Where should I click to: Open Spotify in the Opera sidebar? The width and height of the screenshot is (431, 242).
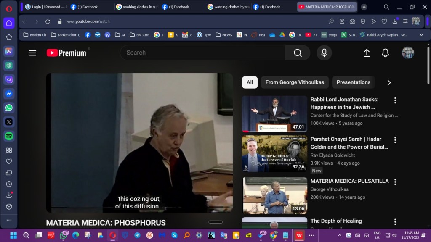pos(9,136)
